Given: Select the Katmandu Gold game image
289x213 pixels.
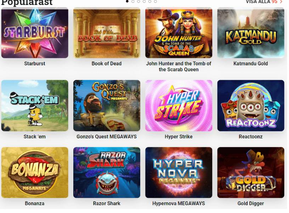Looking at the screenshot, I should [x=251, y=33].
